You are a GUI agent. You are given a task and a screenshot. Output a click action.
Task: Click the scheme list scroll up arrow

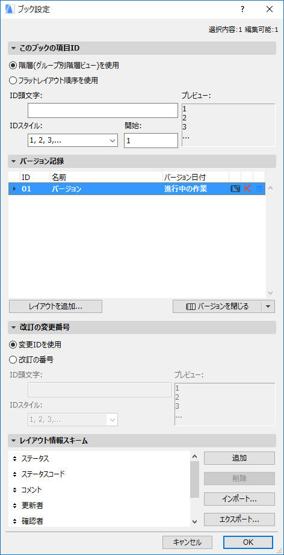tap(195, 457)
